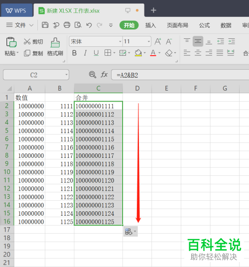The image size is (249, 267).
Task: Copy the selection with 复制
Action: click(33, 53)
